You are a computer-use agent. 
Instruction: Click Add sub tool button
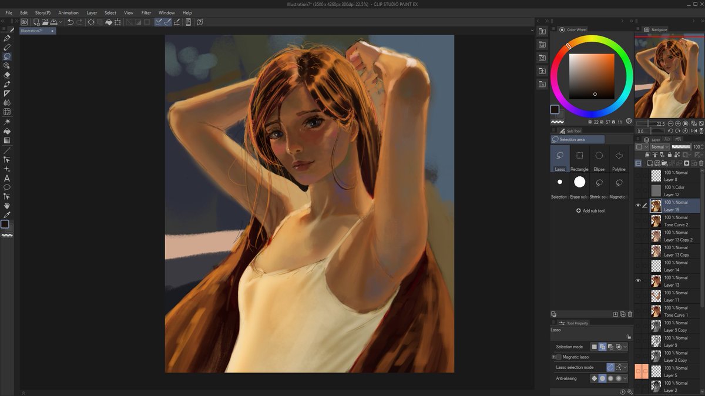coord(590,210)
